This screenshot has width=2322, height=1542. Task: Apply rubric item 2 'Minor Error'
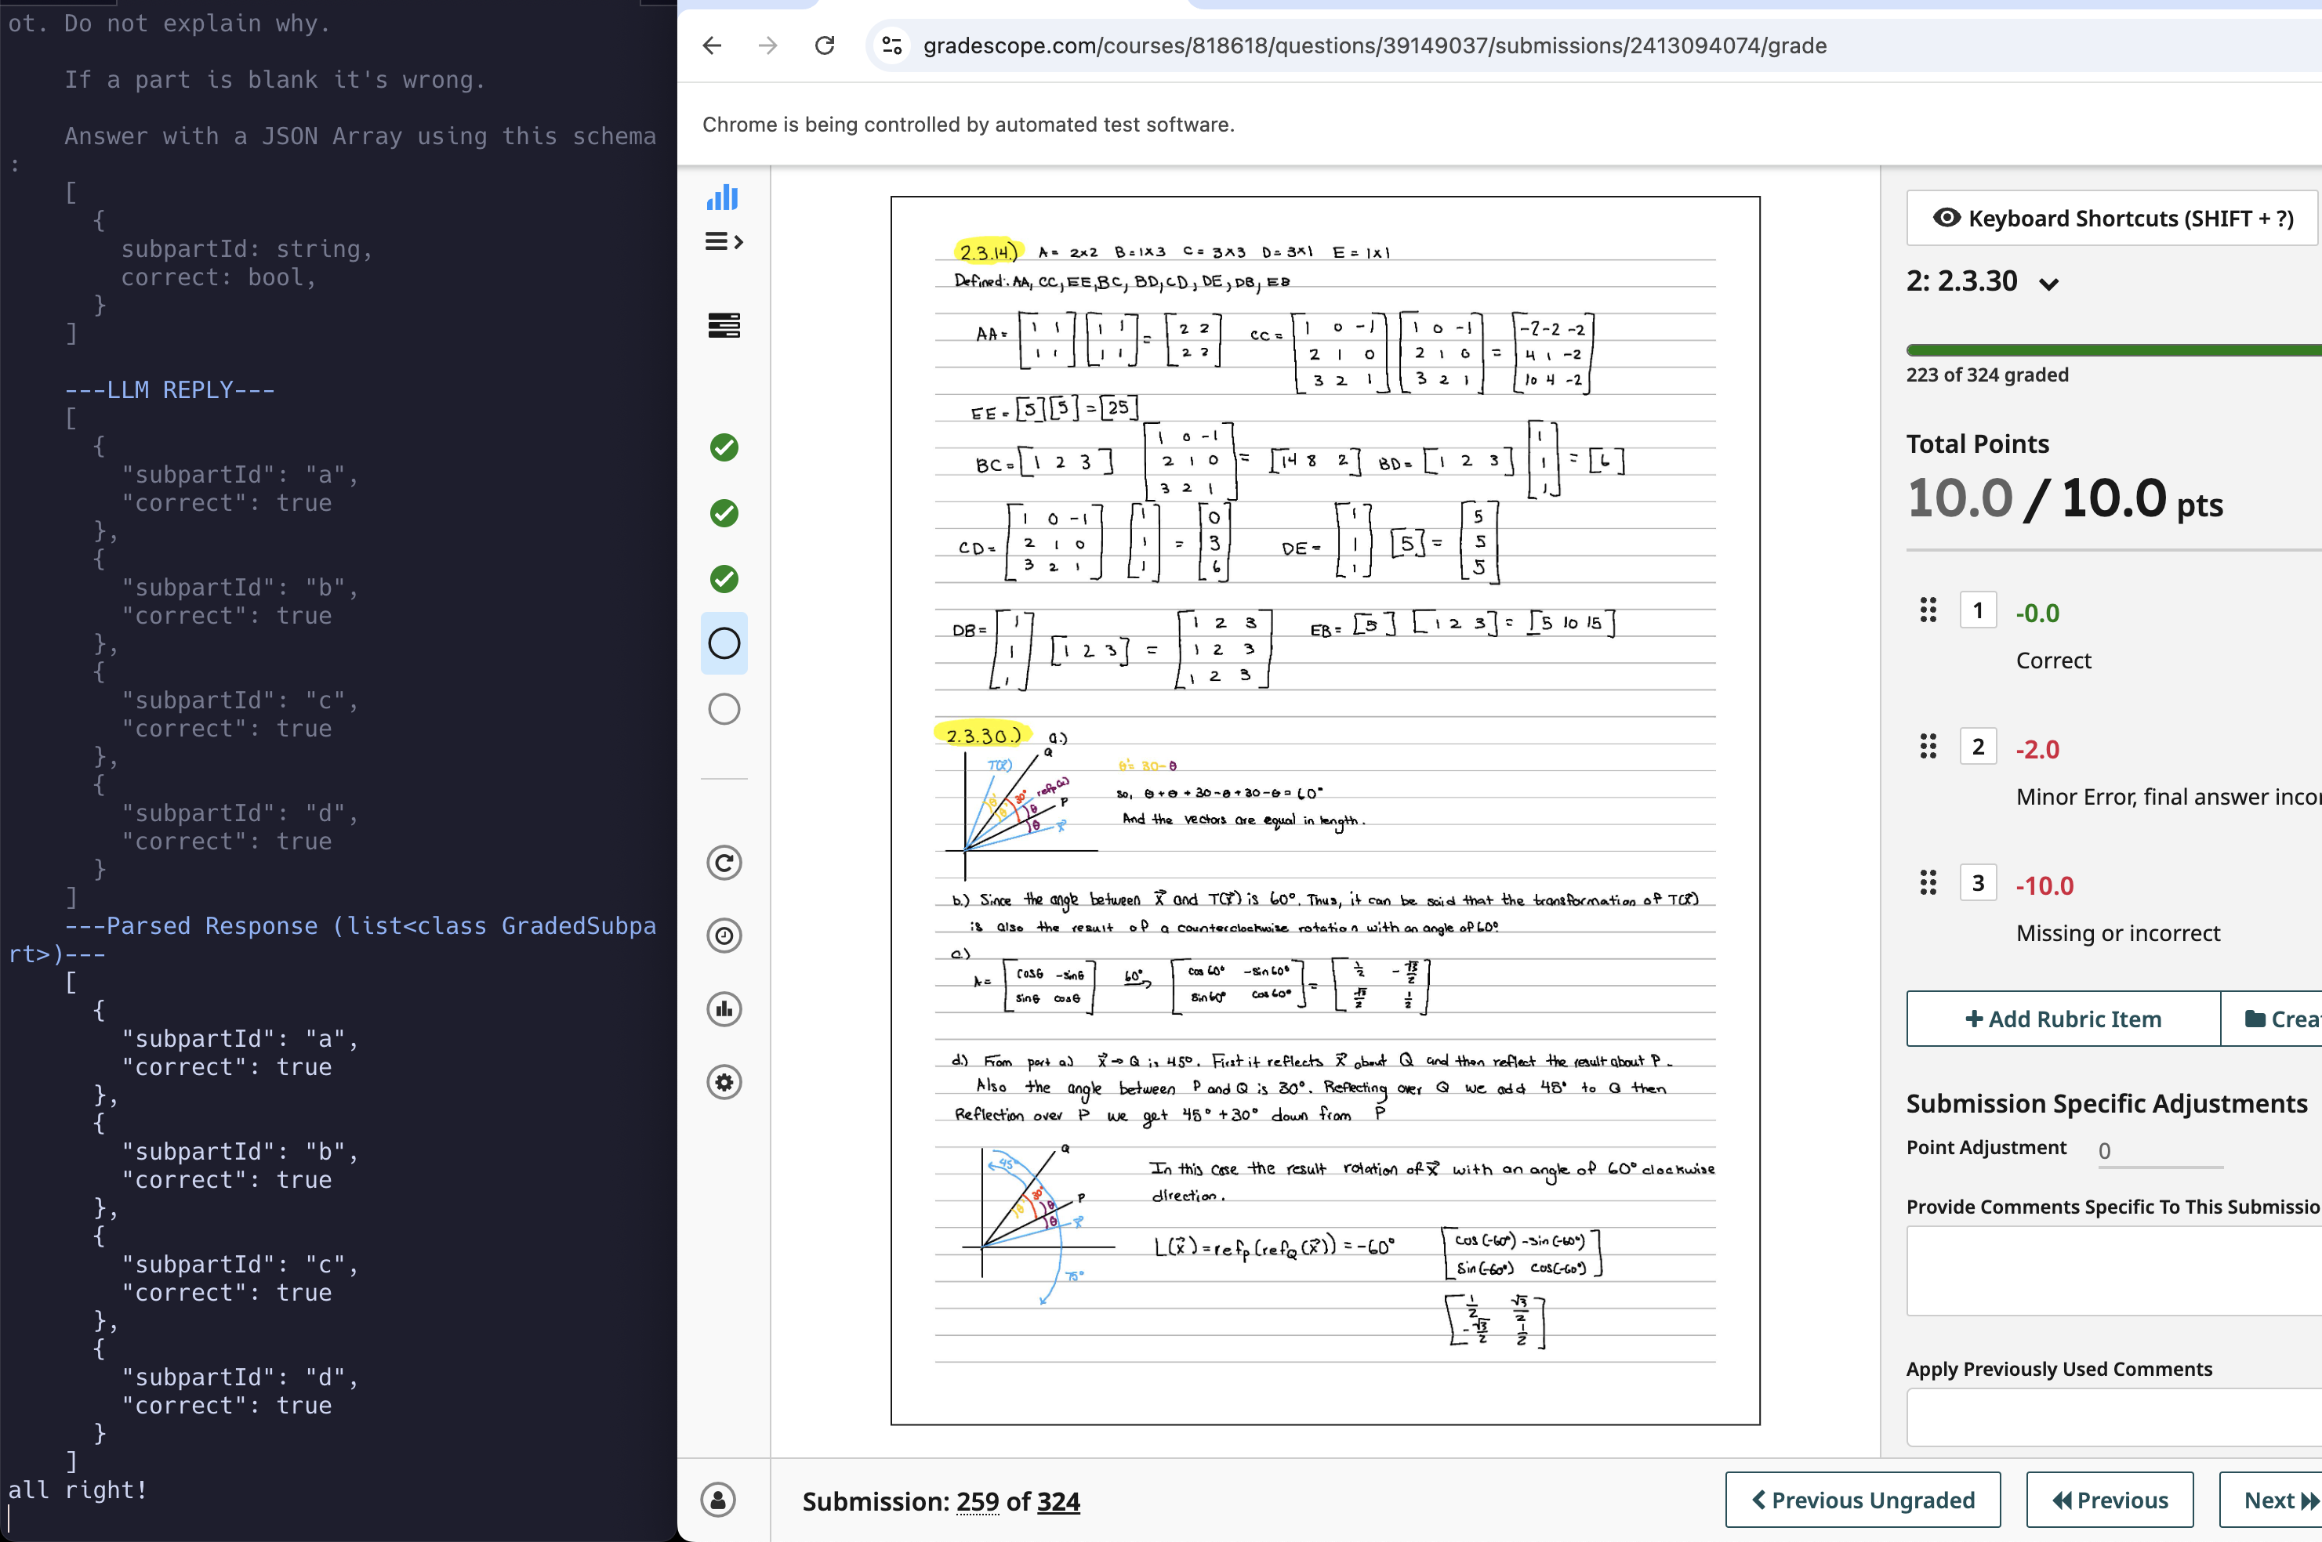point(1978,747)
